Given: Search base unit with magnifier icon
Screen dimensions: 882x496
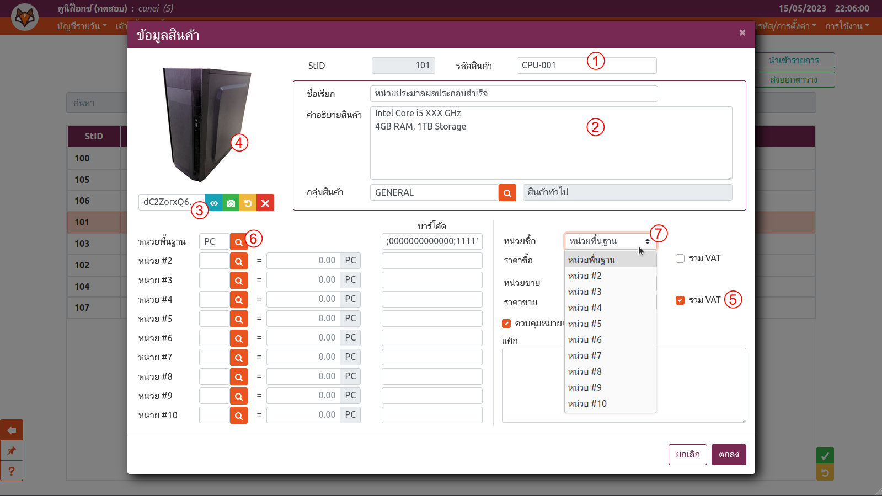Looking at the screenshot, I should tap(238, 242).
